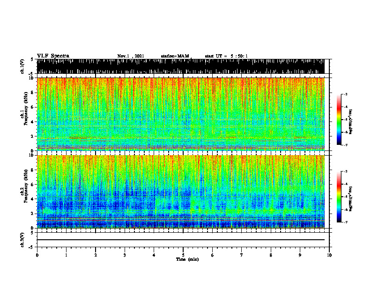Click '-4' on the ch.1 color bar scale

click(346, 107)
